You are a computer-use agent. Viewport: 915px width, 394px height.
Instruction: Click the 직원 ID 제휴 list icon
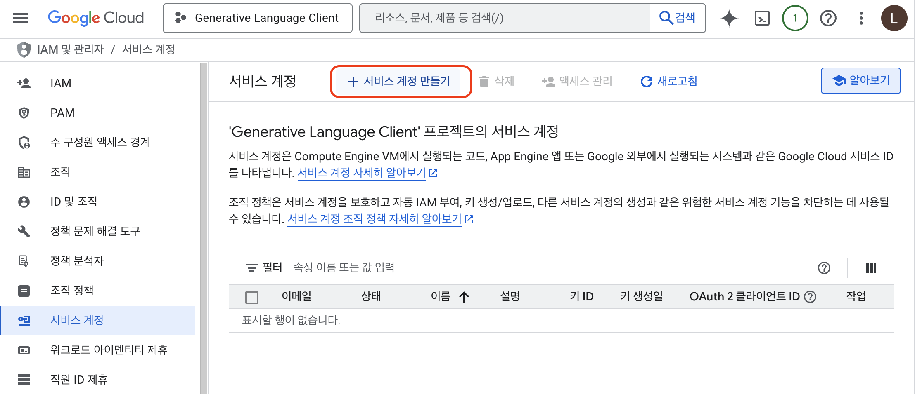(x=24, y=380)
